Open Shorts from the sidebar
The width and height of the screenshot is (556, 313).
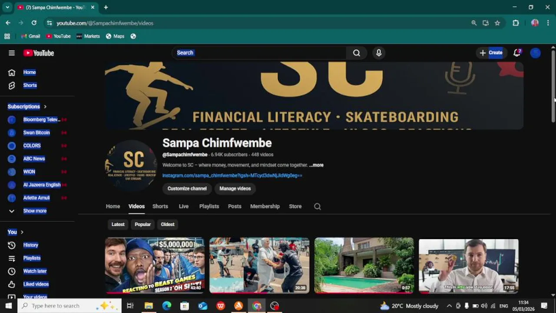[x=30, y=86]
